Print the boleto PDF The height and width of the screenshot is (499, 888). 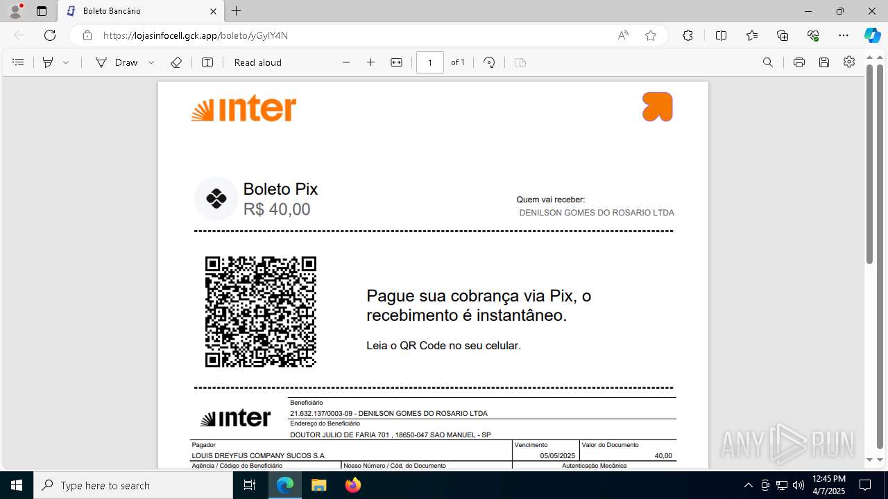click(x=799, y=62)
